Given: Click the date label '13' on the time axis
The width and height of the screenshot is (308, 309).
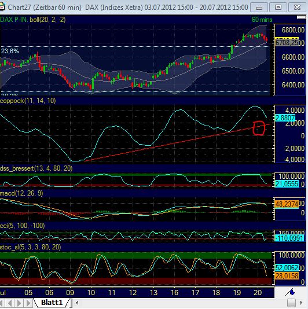Looking at the screenshot, I should coord(153,293).
